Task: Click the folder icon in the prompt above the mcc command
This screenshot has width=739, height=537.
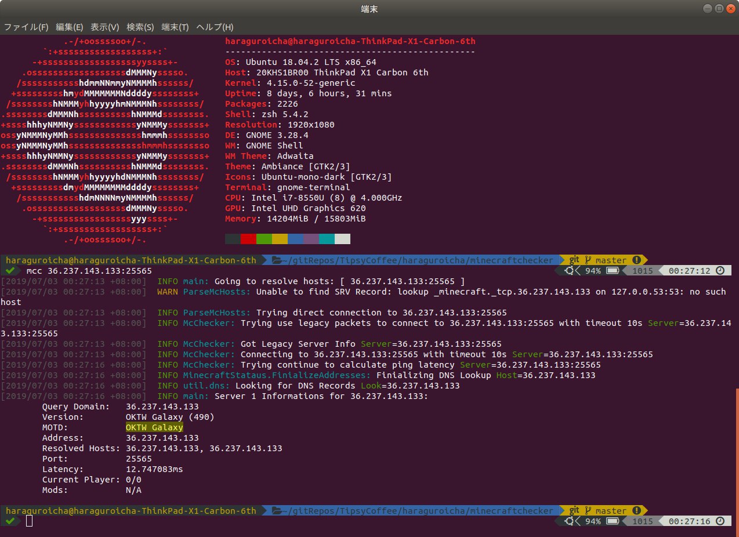Action: 277,260
